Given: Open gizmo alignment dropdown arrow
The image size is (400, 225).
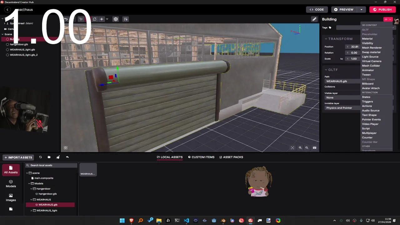Looking at the screenshot, I should click(x=107, y=19).
